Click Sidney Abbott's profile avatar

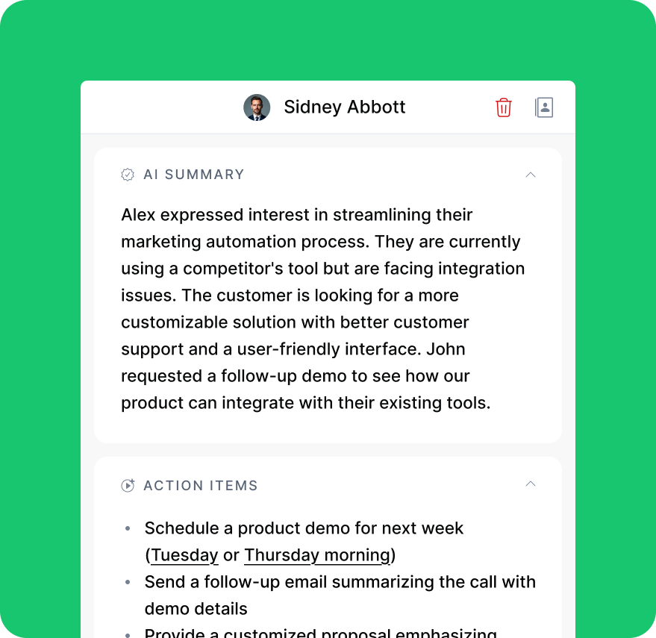tap(257, 107)
